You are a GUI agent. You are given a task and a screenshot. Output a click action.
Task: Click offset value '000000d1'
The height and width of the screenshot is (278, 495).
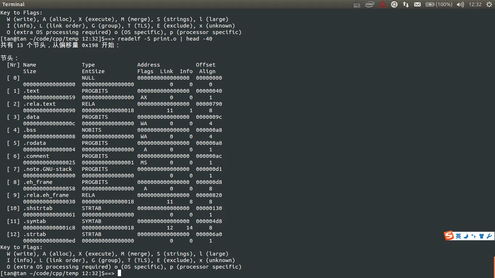pyautogui.click(x=209, y=169)
